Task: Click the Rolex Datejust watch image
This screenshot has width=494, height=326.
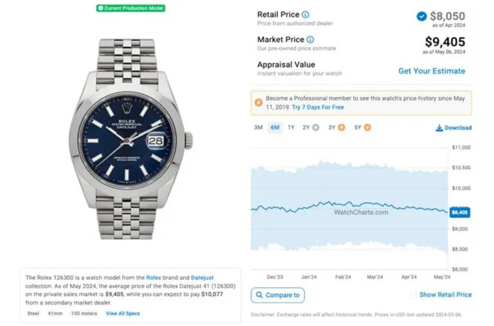Action: point(130,139)
